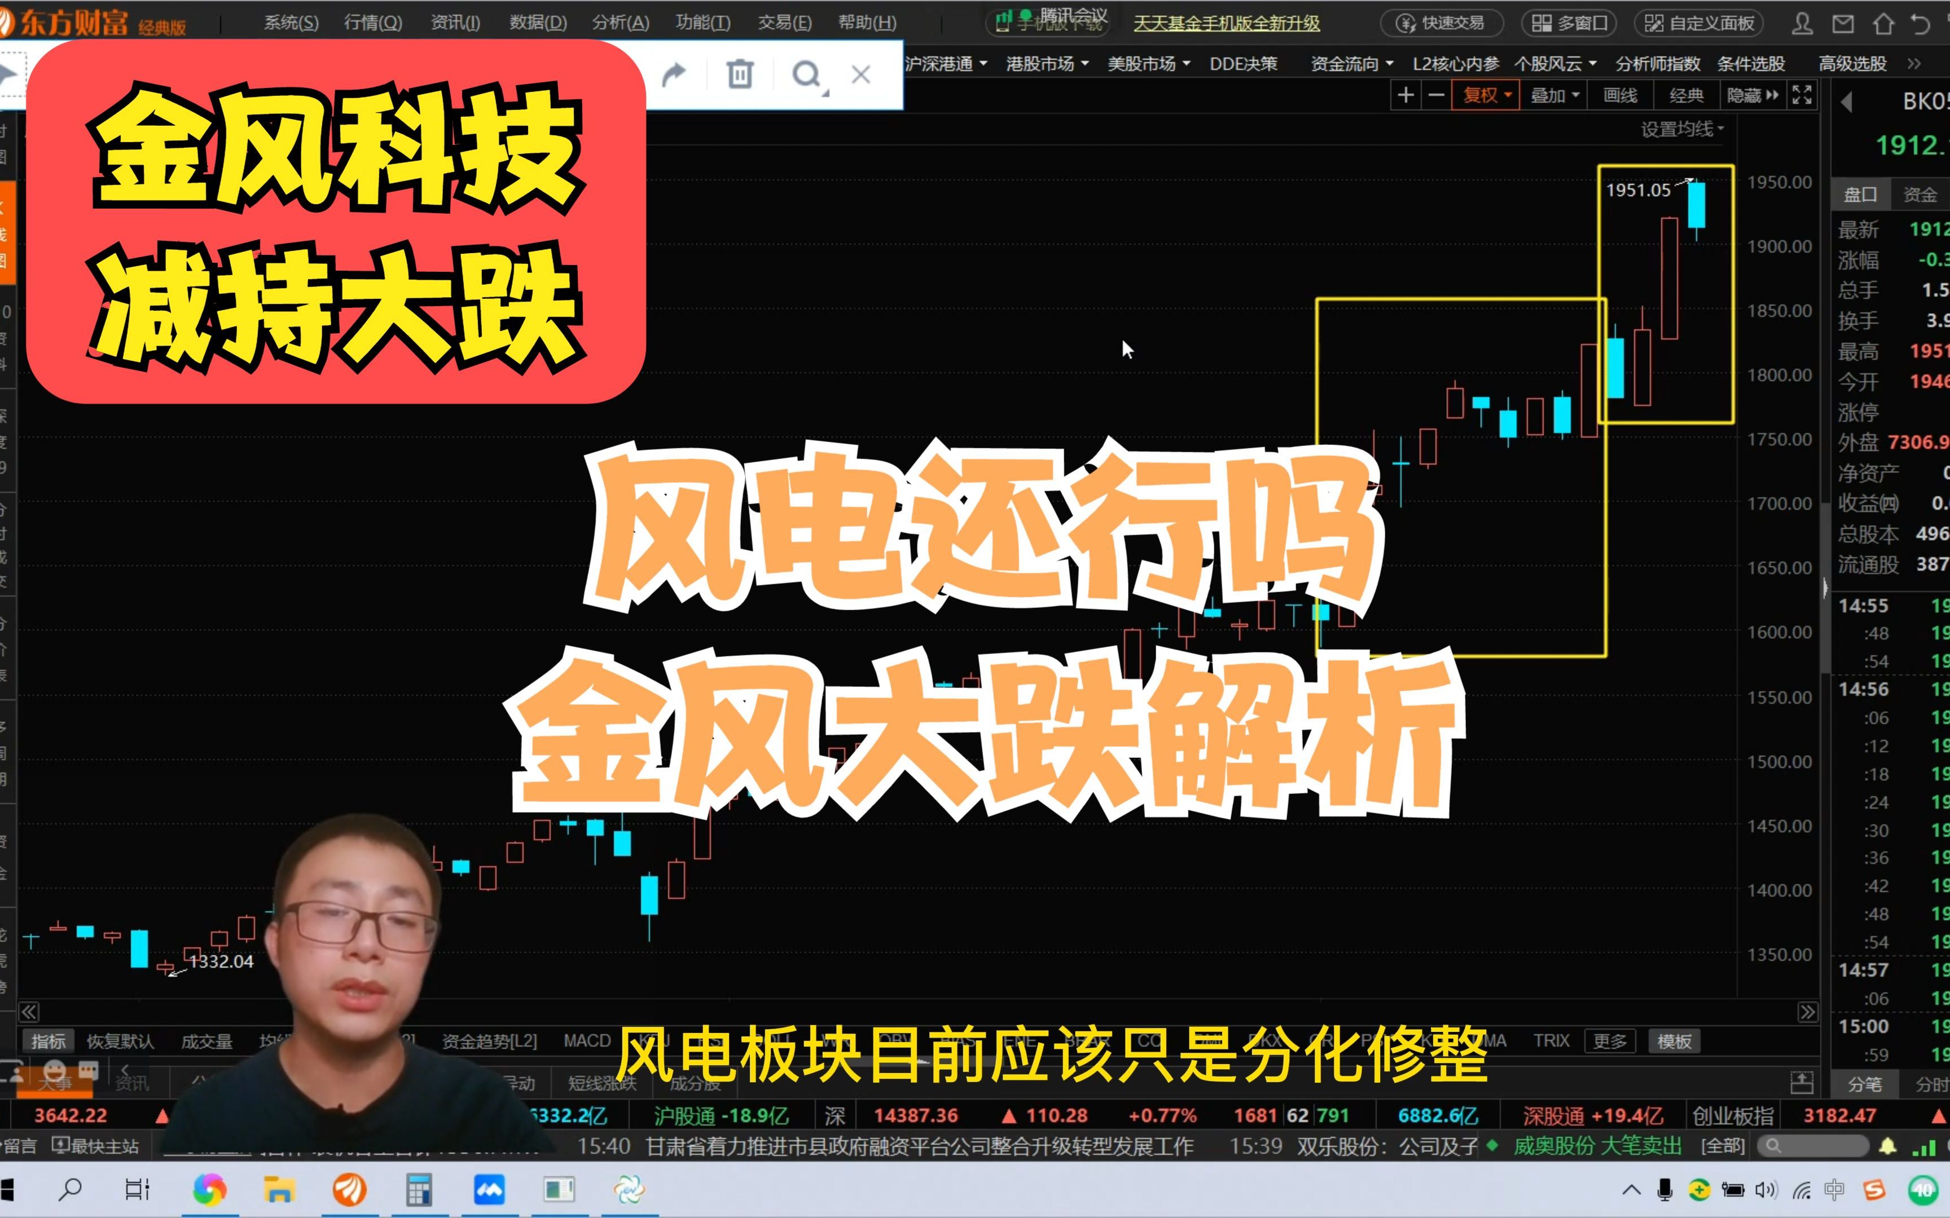Screen dimensions: 1950x1218
Task: Open 高级选股
Action: coord(1852,64)
